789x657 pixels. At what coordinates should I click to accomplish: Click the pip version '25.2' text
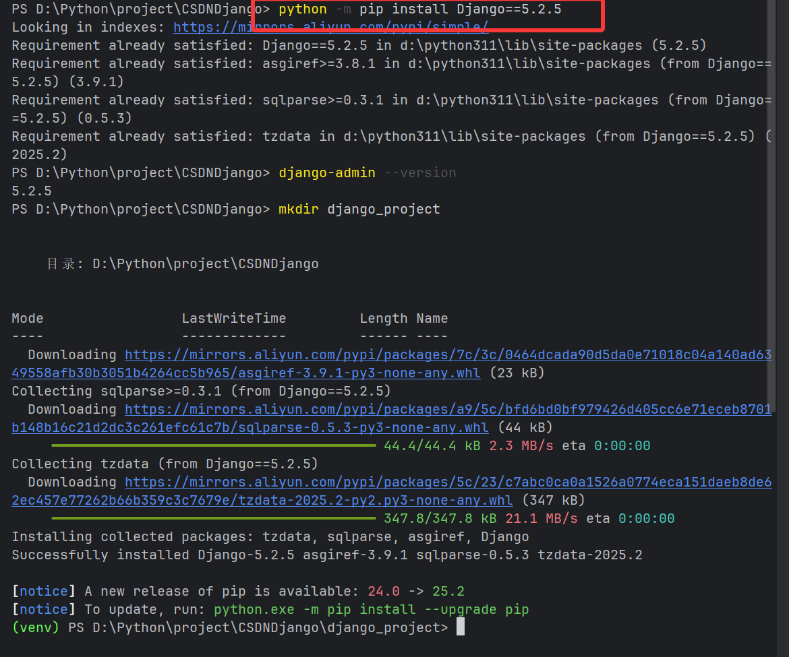pyautogui.click(x=448, y=591)
